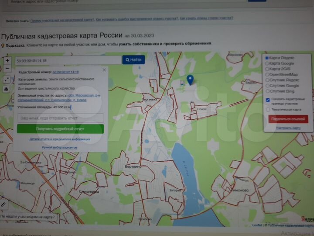Click green Получить подробный отчет button
The height and width of the screenshot is (236, 314).
[61, 129]
